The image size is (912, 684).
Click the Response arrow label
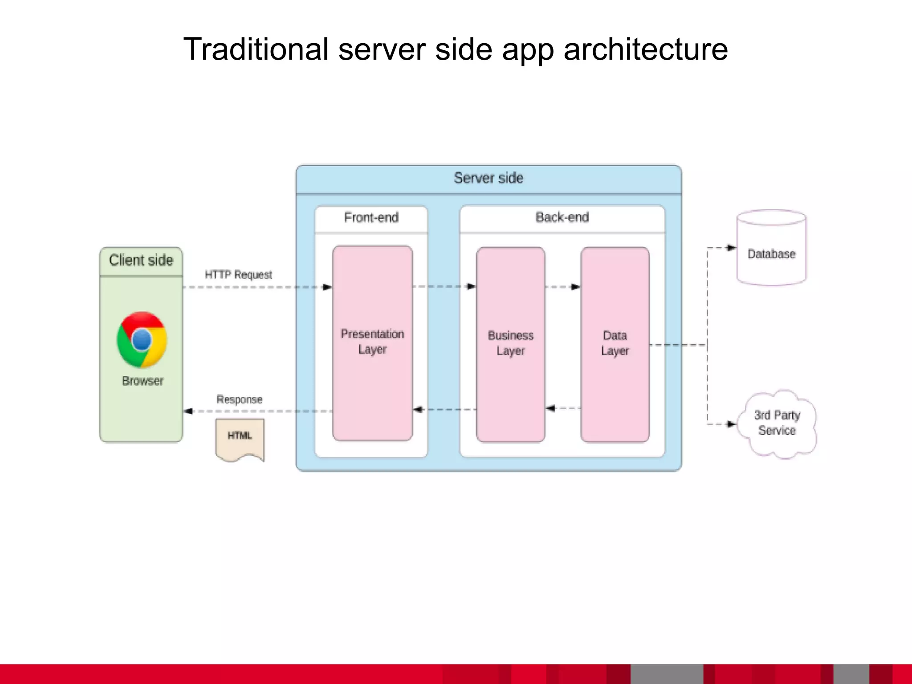click(239, 399)
